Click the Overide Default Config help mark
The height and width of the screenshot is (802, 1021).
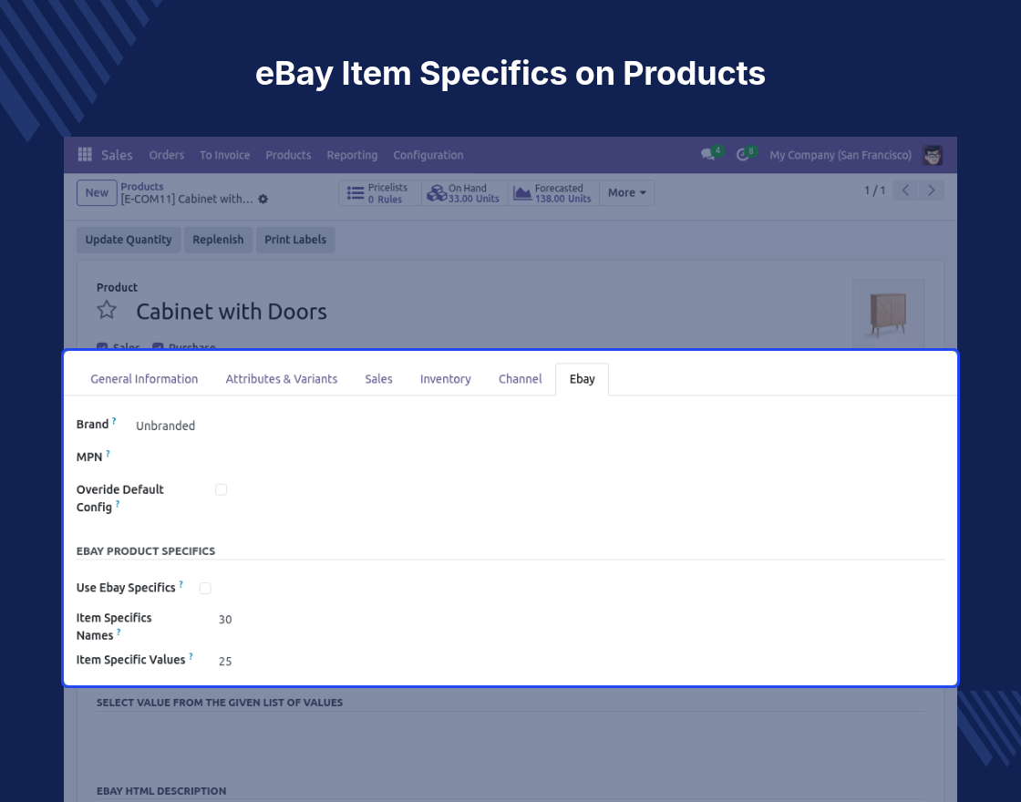(x=118, y=504)
